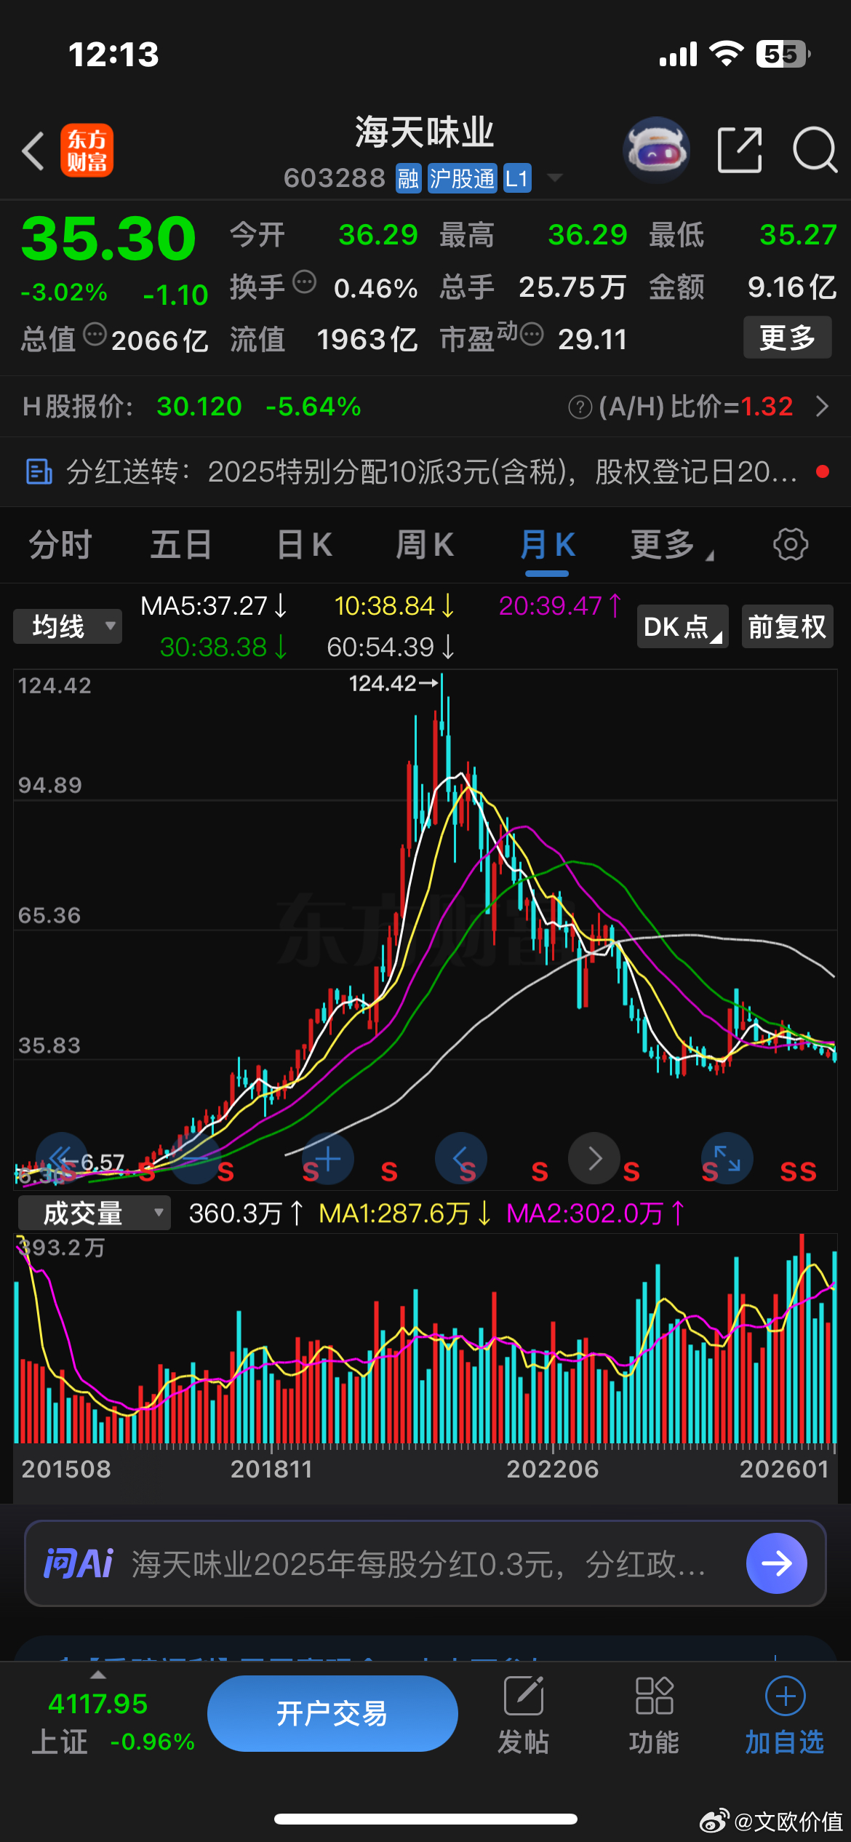Zoom in the chart with plus button
Screen dimensions: 851x1842
328,1158
